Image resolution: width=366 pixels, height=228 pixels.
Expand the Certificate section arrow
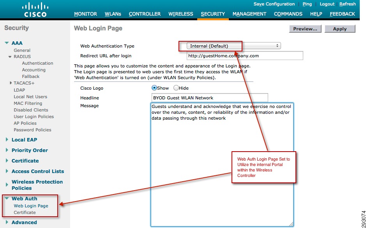click(x=7, y=161)
